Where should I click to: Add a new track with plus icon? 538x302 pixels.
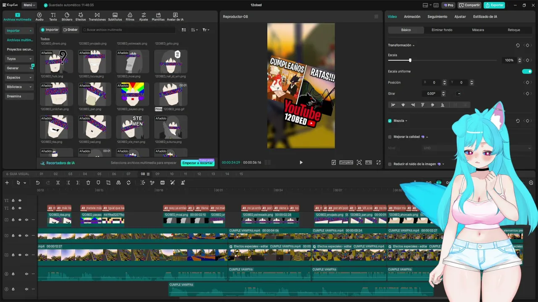point(7,182)
